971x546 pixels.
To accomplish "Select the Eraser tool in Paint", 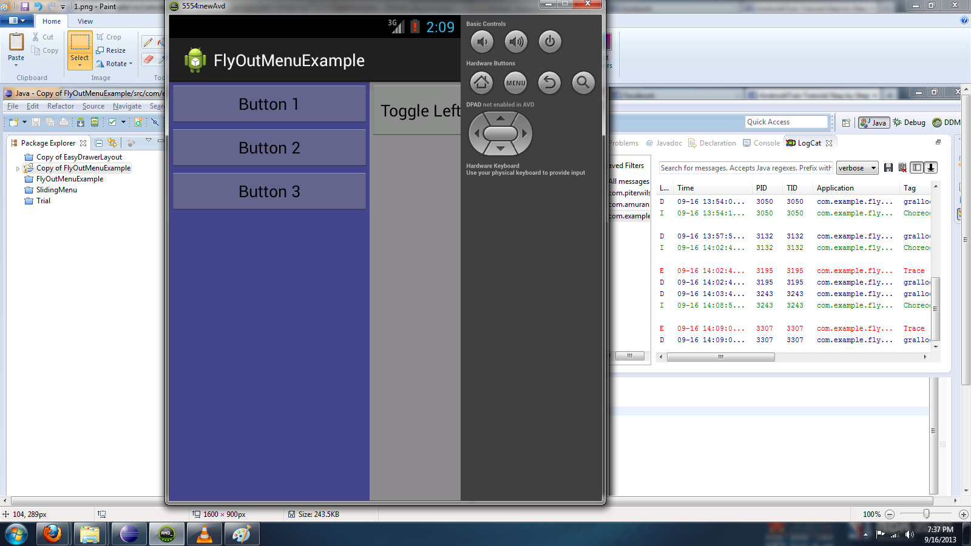I will pyautogui.click(x=148, y=59).
